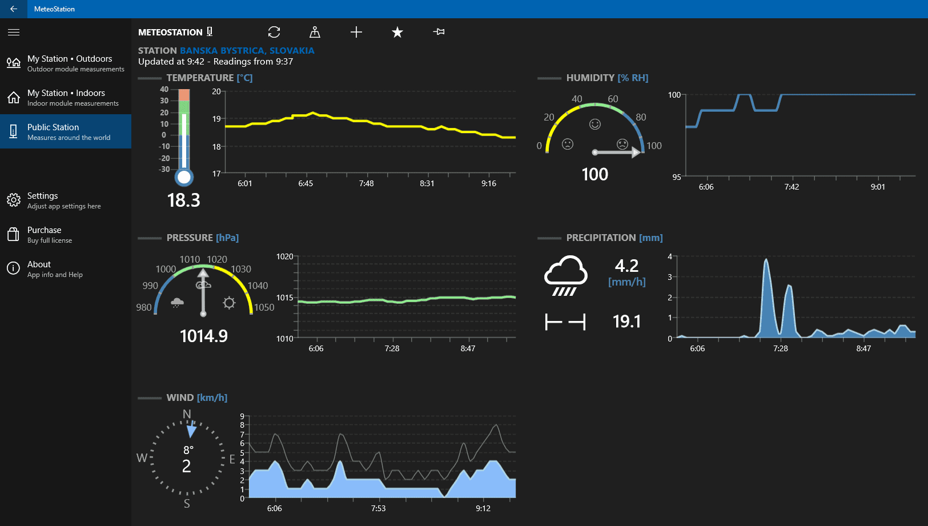Click the thermometer gauge graphic
The width and height of the screenshot is (928, 526).
(x=183, y=136)
